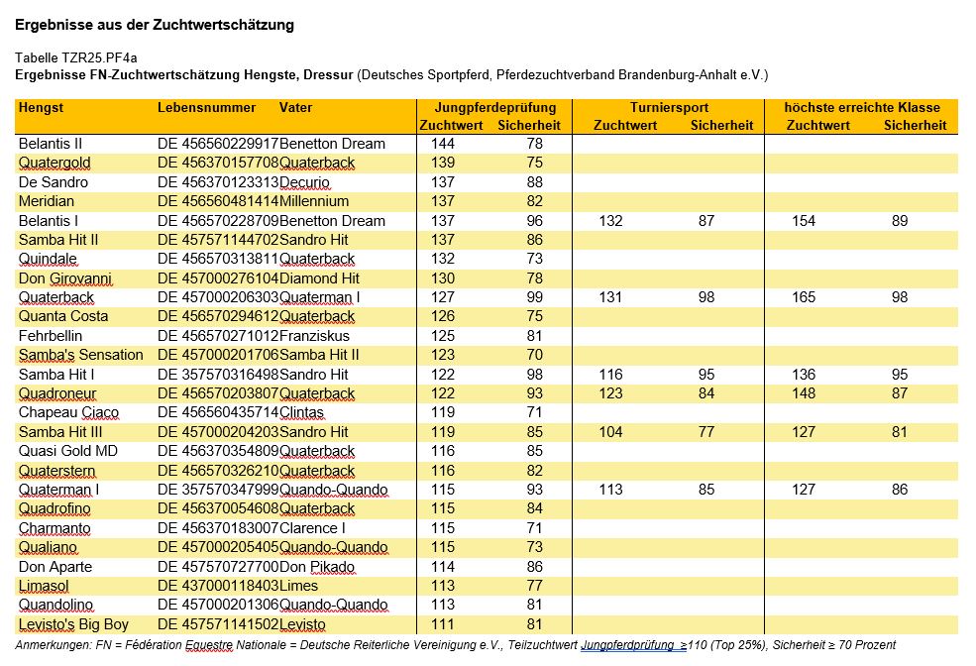Select the sire 'Don Pikado'
Screen dimensions: 976x666
[x=317, y=567]
